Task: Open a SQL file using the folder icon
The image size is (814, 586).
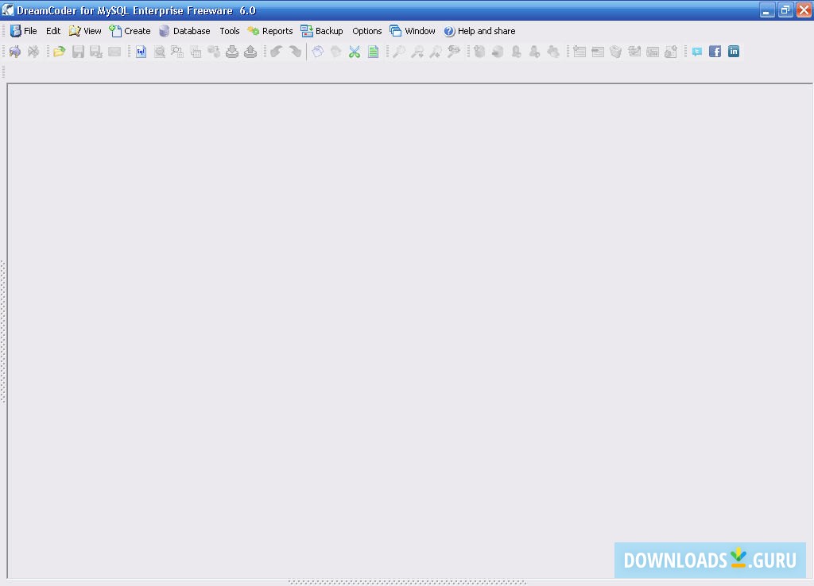Action: tap(59, 51)
